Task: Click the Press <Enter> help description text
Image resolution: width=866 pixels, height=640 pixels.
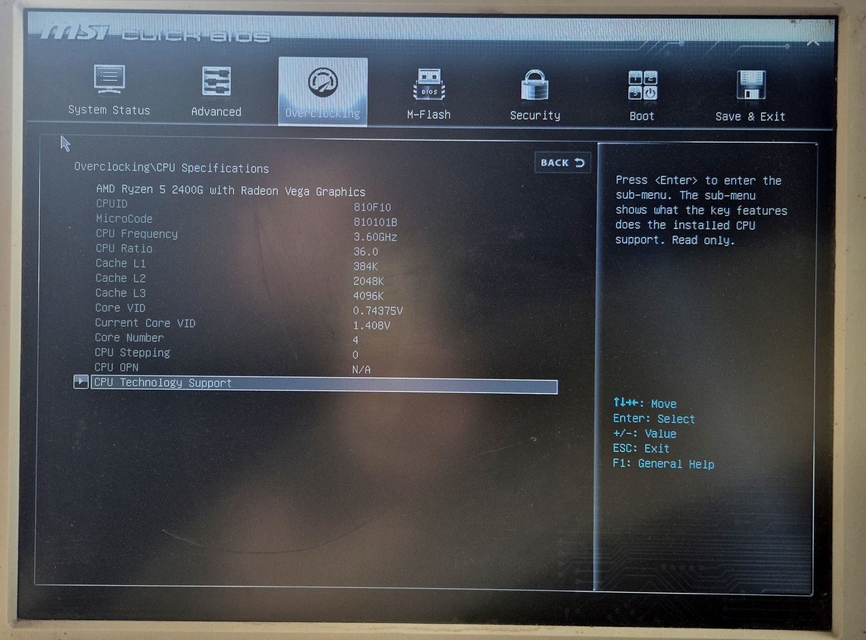Action: (x=701, y=210)
